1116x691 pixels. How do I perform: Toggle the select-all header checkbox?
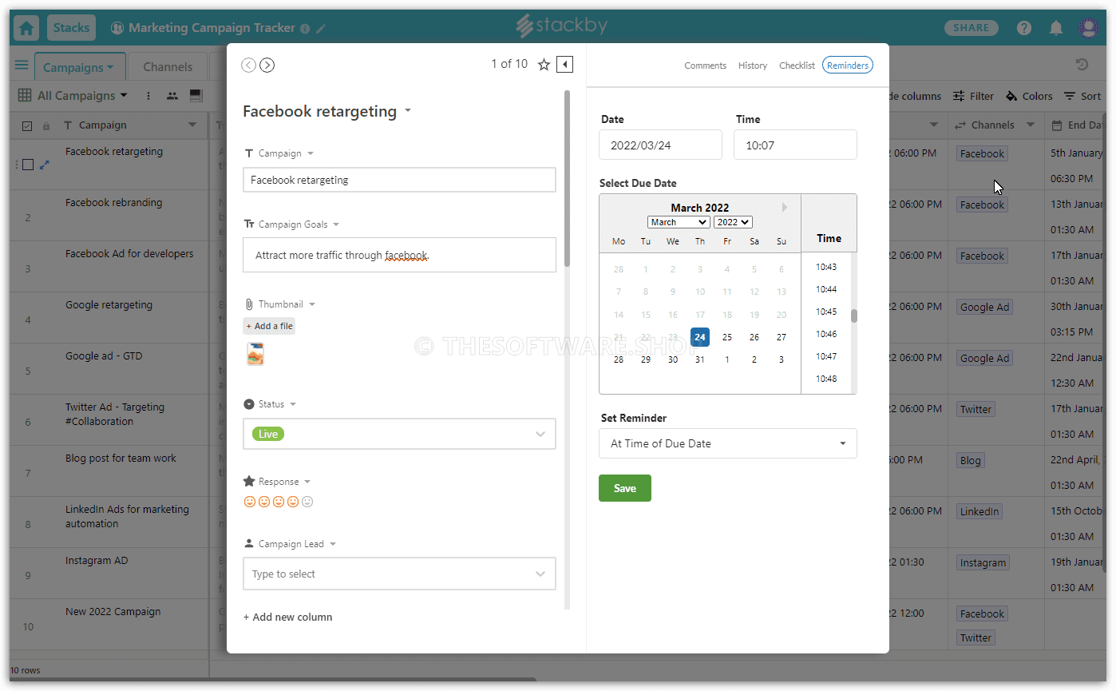[27, 126]
